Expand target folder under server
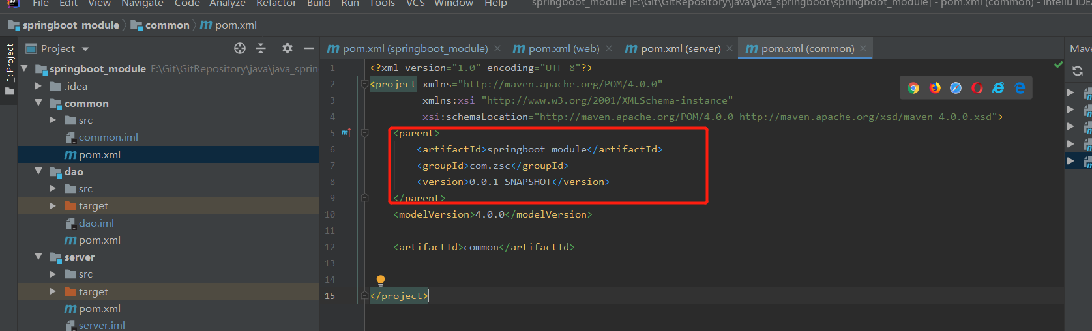1092x331 pixels. [53, 291]
